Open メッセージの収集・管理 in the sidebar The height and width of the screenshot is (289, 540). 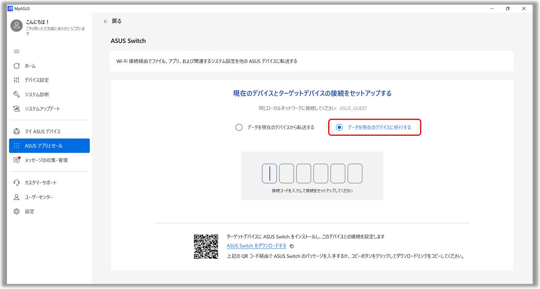tap(49, 160)
